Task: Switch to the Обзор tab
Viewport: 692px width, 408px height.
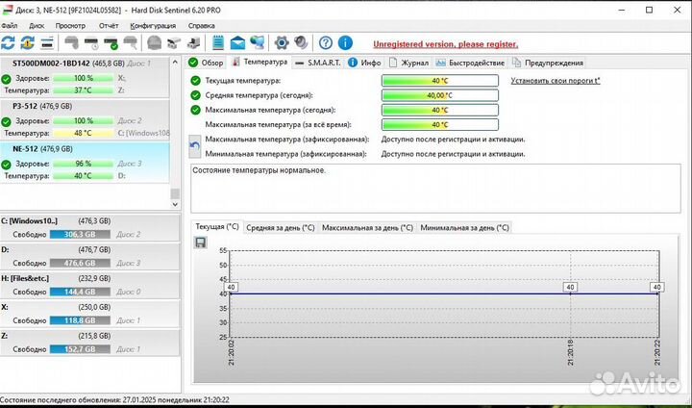Action: tap(207, 63)
